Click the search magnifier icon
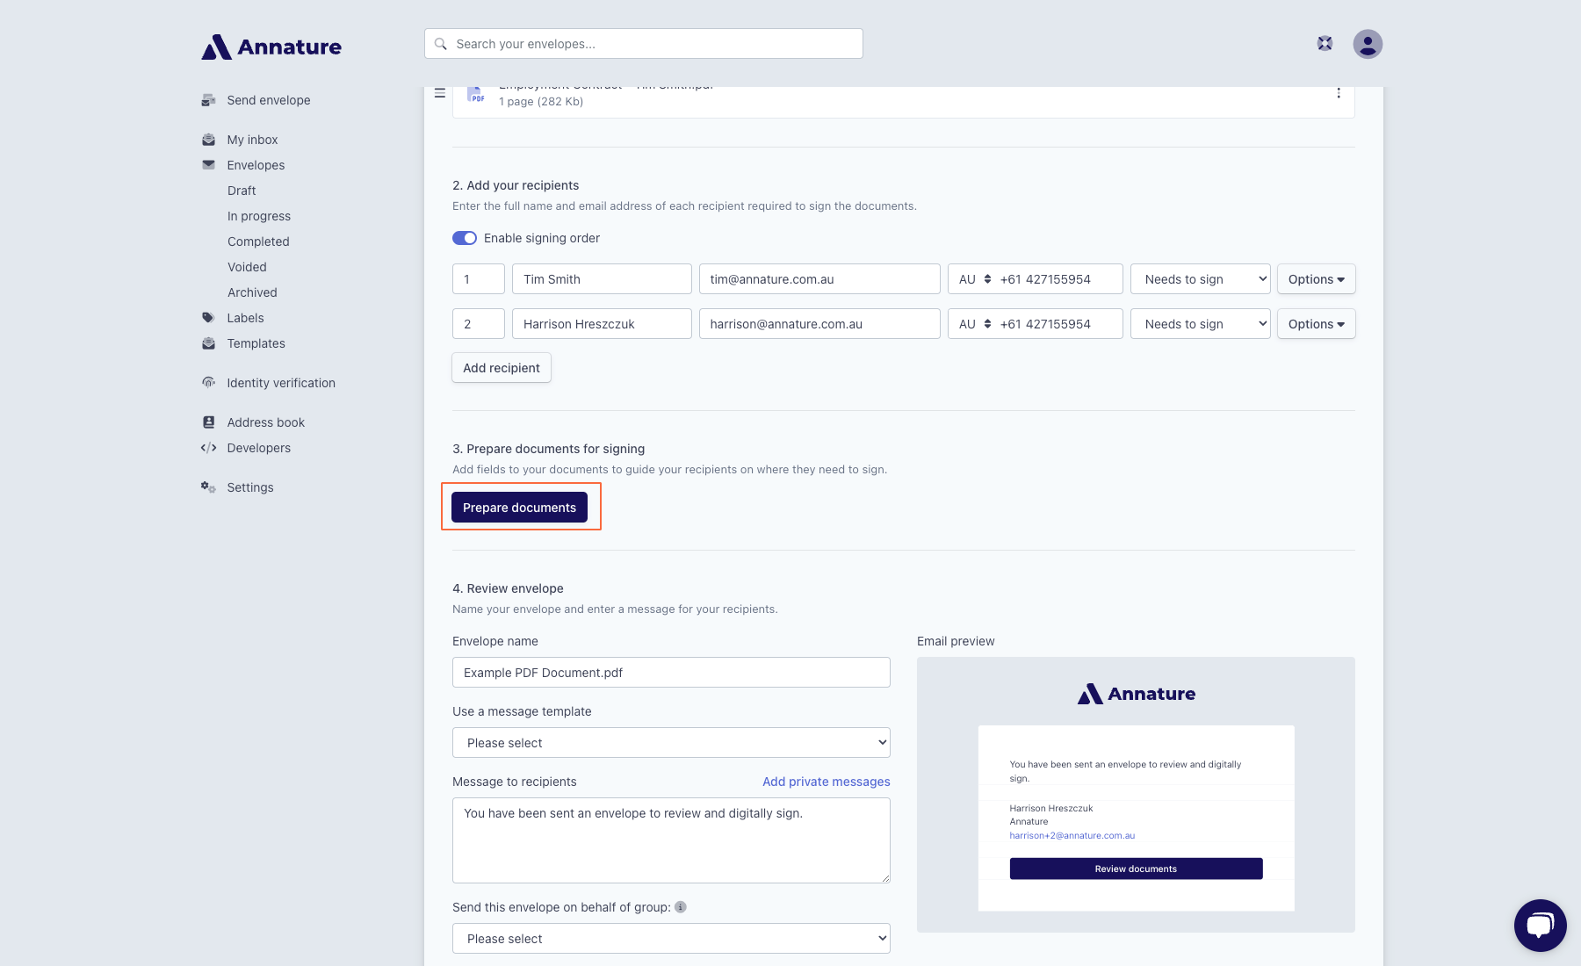1581x966 pixels. [x=441, y=44]
